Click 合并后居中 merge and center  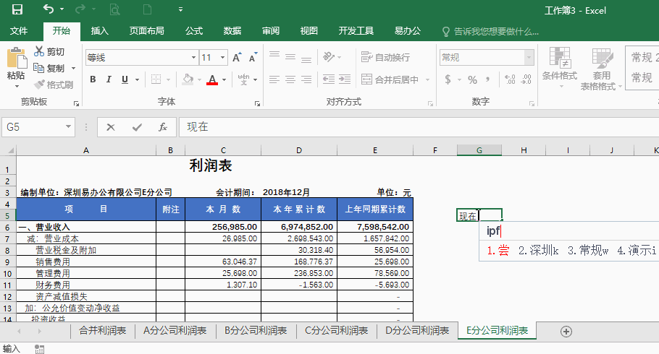(x=390, y=79)
